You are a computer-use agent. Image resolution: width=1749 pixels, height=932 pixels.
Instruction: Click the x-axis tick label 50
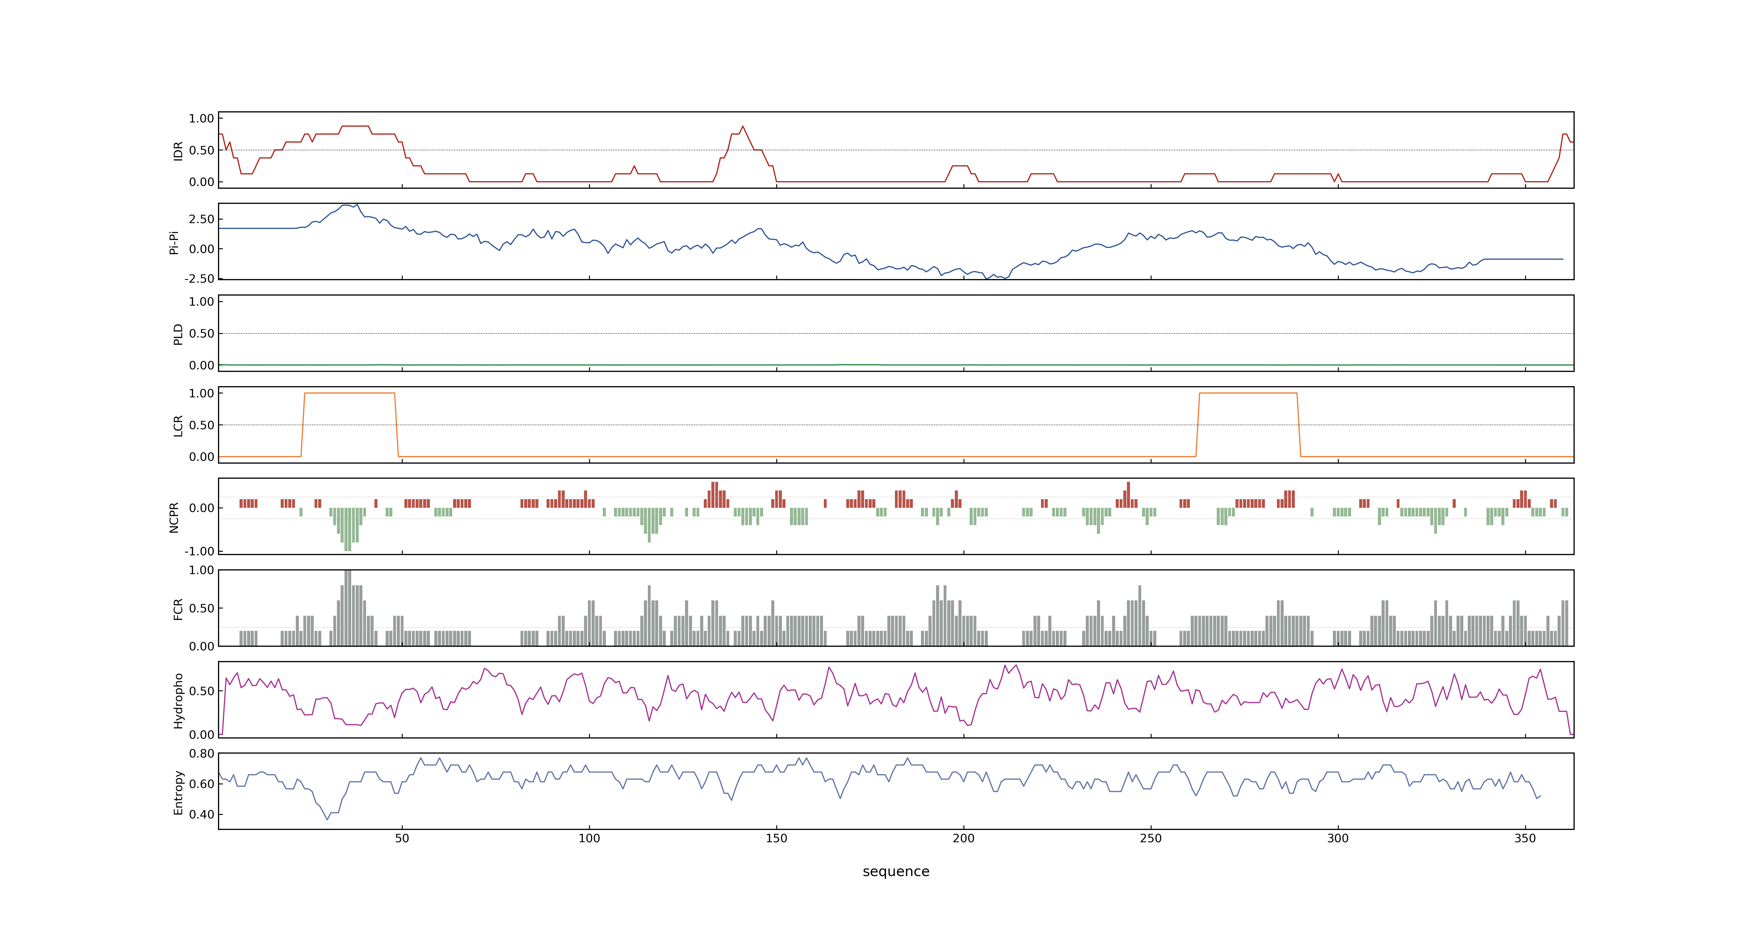pos(402,838)
